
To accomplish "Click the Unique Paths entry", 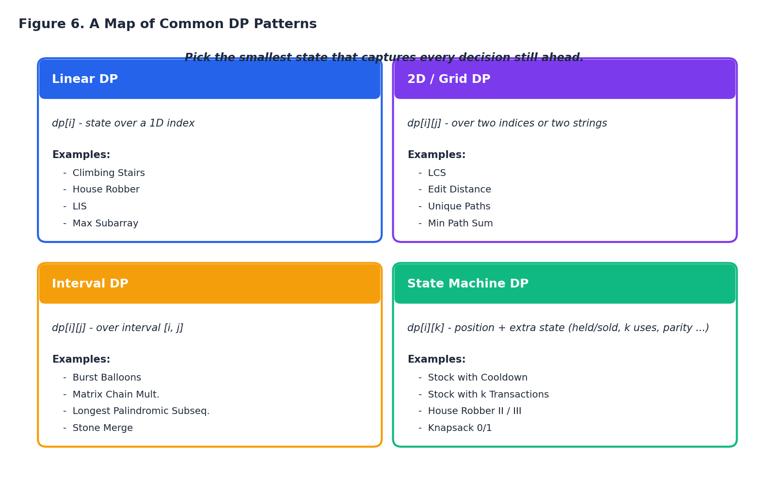I will pyautogui.click(x=459, y=207).
